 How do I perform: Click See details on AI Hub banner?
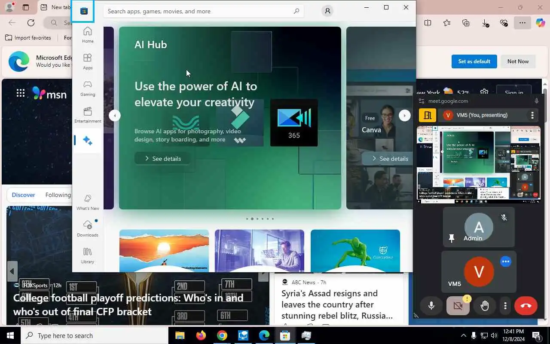pyautogui.click(x=162, y=159)
